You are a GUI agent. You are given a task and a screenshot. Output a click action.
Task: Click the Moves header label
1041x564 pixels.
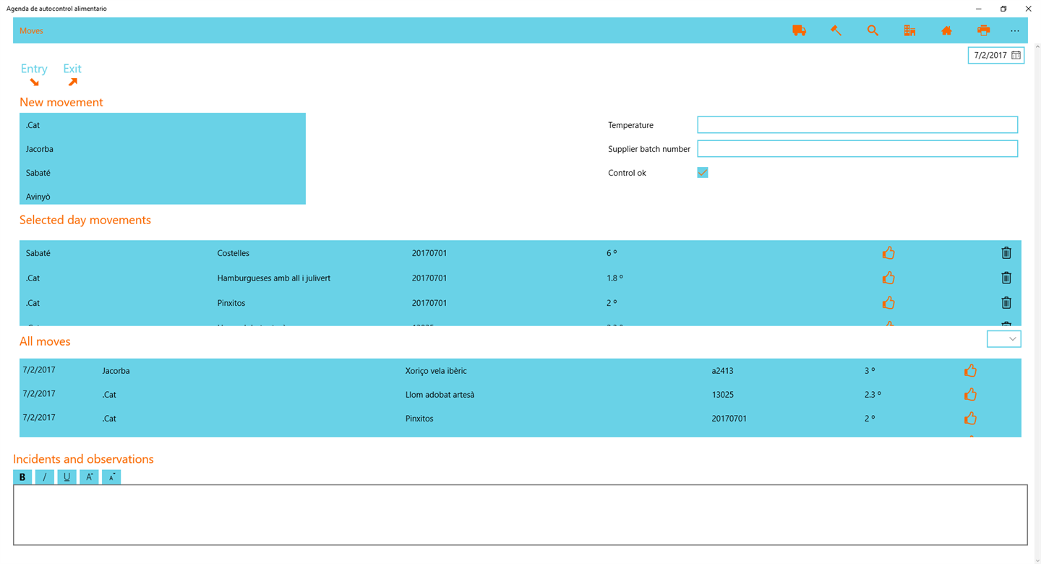[x=31, y=31]
